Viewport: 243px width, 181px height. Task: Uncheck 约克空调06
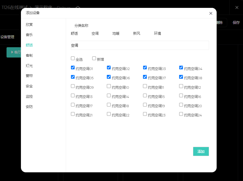pyautogui.click(x=109, y=77)
